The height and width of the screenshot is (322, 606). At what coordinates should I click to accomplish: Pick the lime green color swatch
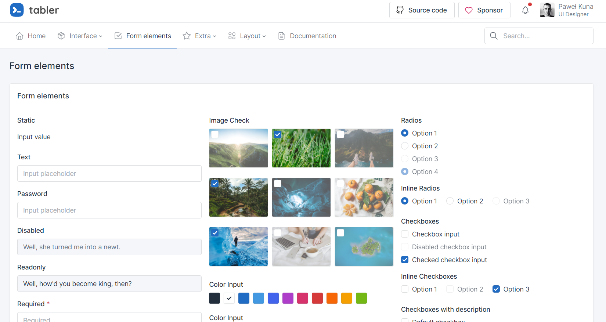click(x=361, y=298)
